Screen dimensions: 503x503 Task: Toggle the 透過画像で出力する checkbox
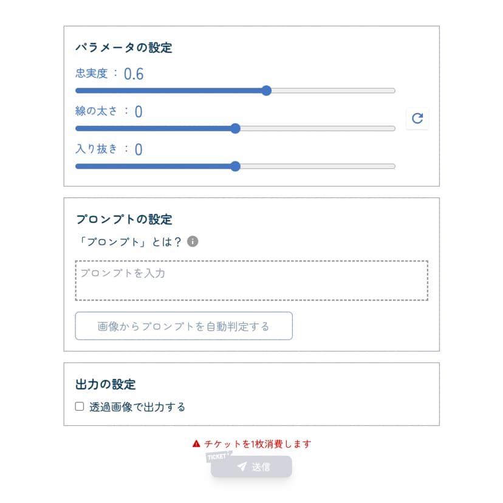point(80,407)
